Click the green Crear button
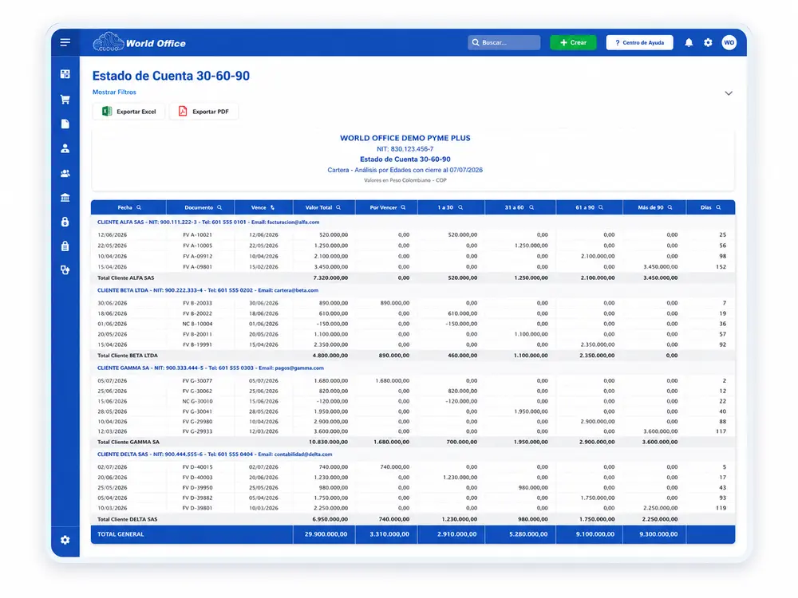The image size is (798, 598). (x=573, y=43)
